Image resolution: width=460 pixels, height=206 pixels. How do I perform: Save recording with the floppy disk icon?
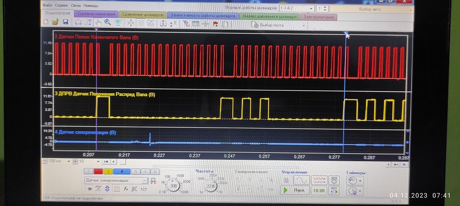click(66, 22)
